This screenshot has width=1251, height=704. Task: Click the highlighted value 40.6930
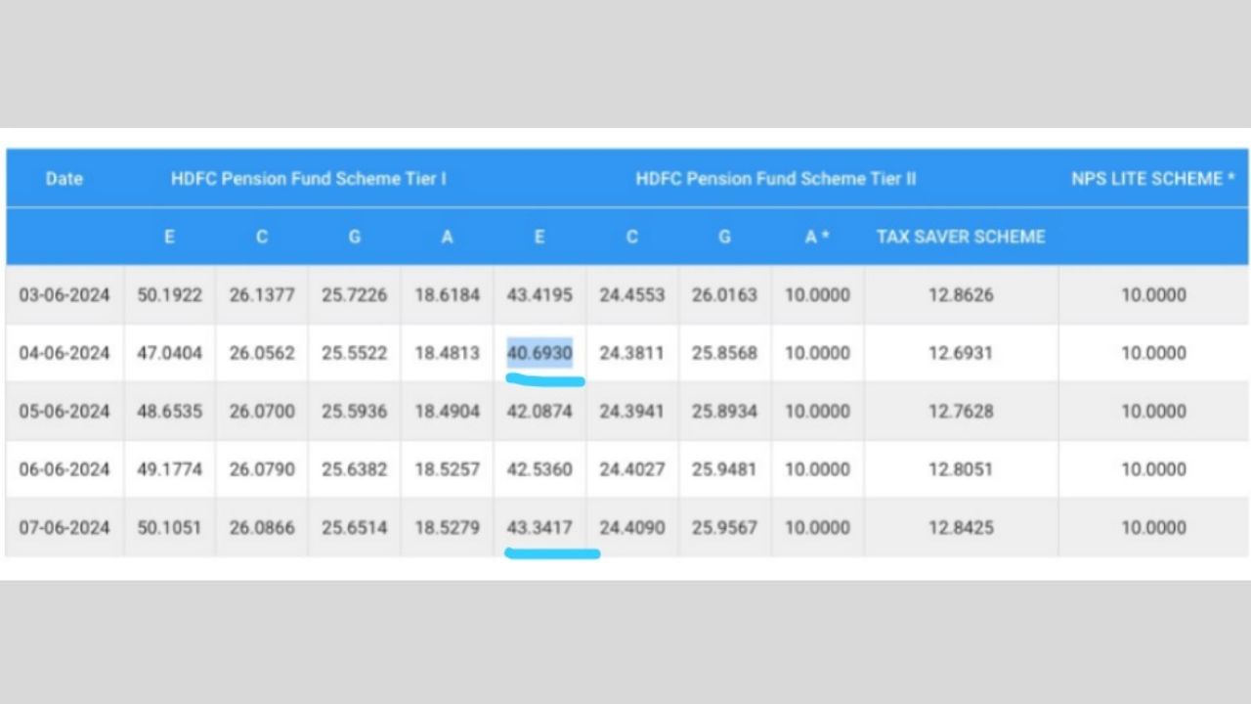539,353
